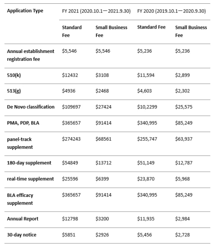
Task: Select the FY 2020 header cell
Action: point(172,11)
